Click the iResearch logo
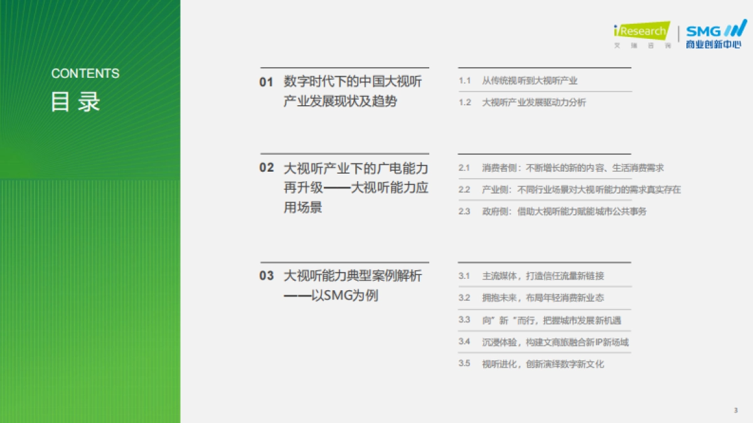Screen dimensions: 753x423 (641, 30)
